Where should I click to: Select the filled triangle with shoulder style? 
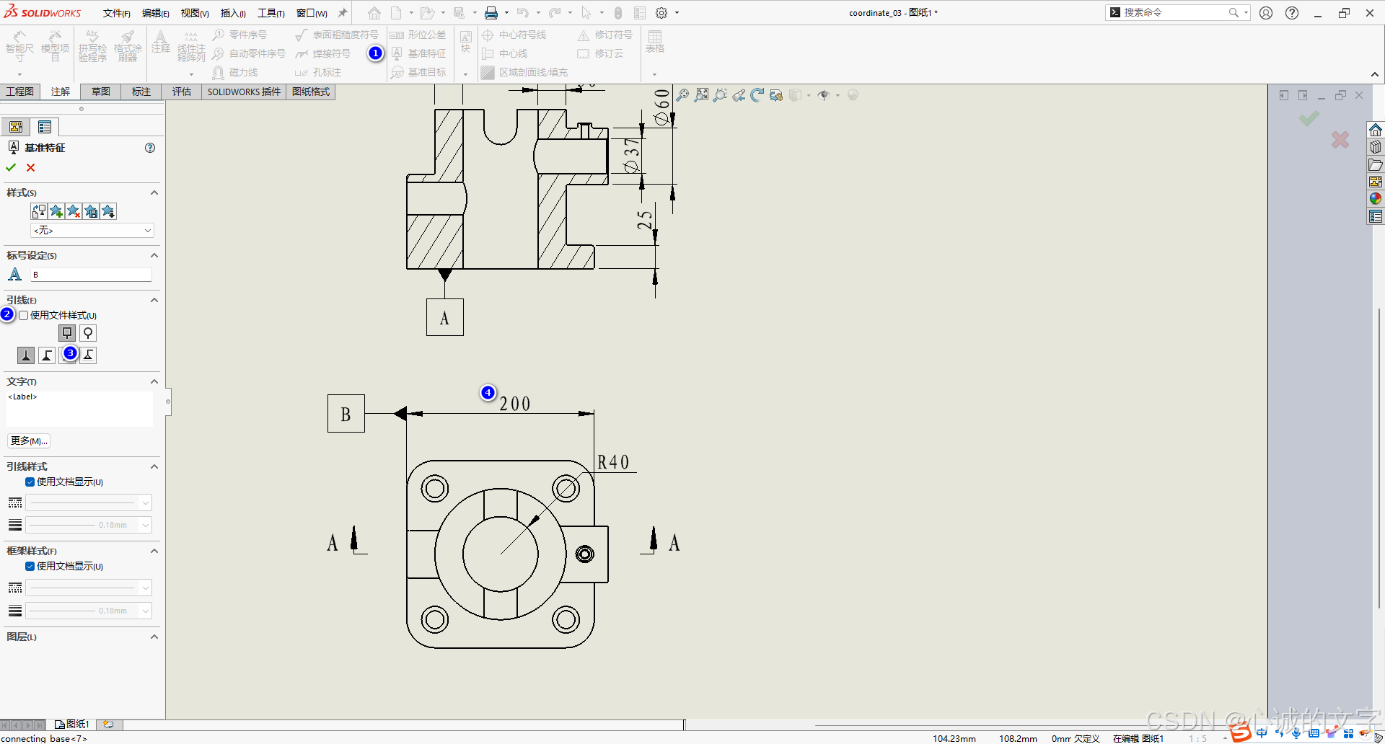47,355
